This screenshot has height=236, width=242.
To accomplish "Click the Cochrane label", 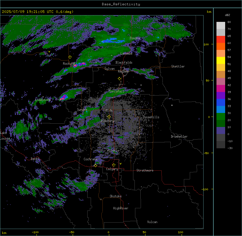I will [90, 159].
